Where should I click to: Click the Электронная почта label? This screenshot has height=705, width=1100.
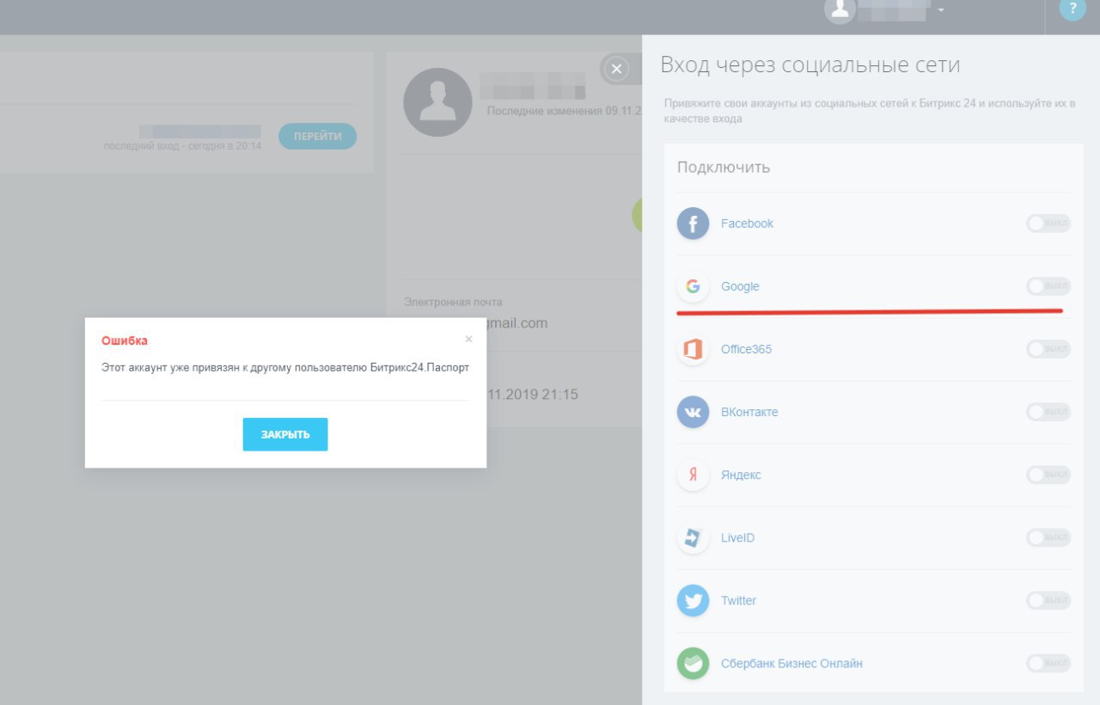(453, 302)
